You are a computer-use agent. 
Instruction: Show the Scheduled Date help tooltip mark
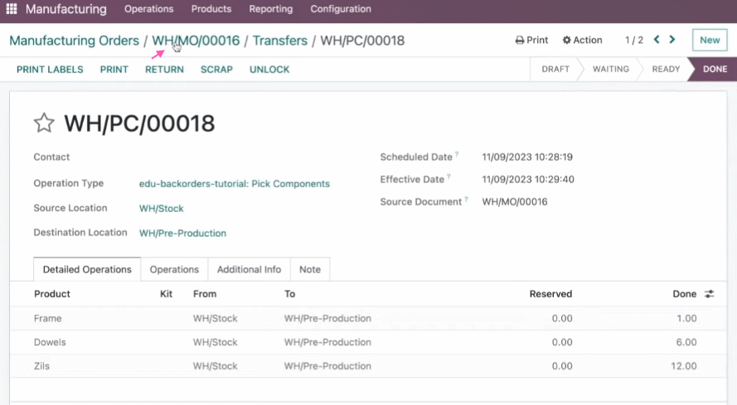click(x=457, y=154)
